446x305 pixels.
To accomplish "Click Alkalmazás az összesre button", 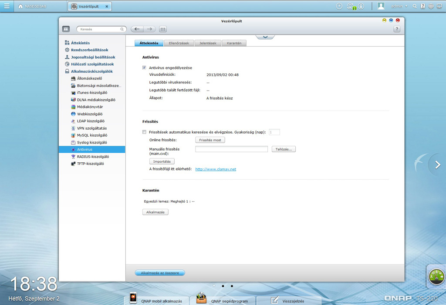I will point(160,273).
